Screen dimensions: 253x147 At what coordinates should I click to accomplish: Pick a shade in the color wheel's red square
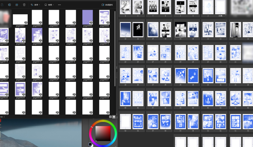pyautogui.click(x=103, y=133)
